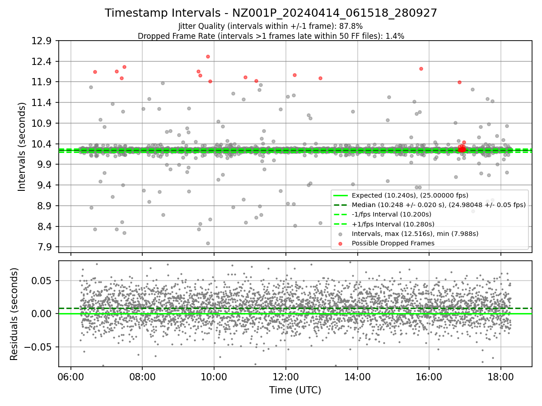This screenshot has width=542, height=406.
Task: Click legend entry "Intervals, max (12.516s), min (7.988s)"
Action: coord(415,234)
